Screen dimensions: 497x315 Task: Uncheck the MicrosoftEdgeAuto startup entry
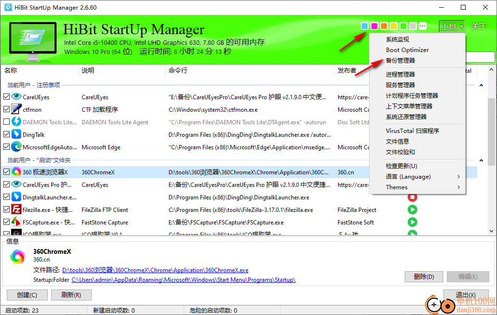tap(6, 147)
